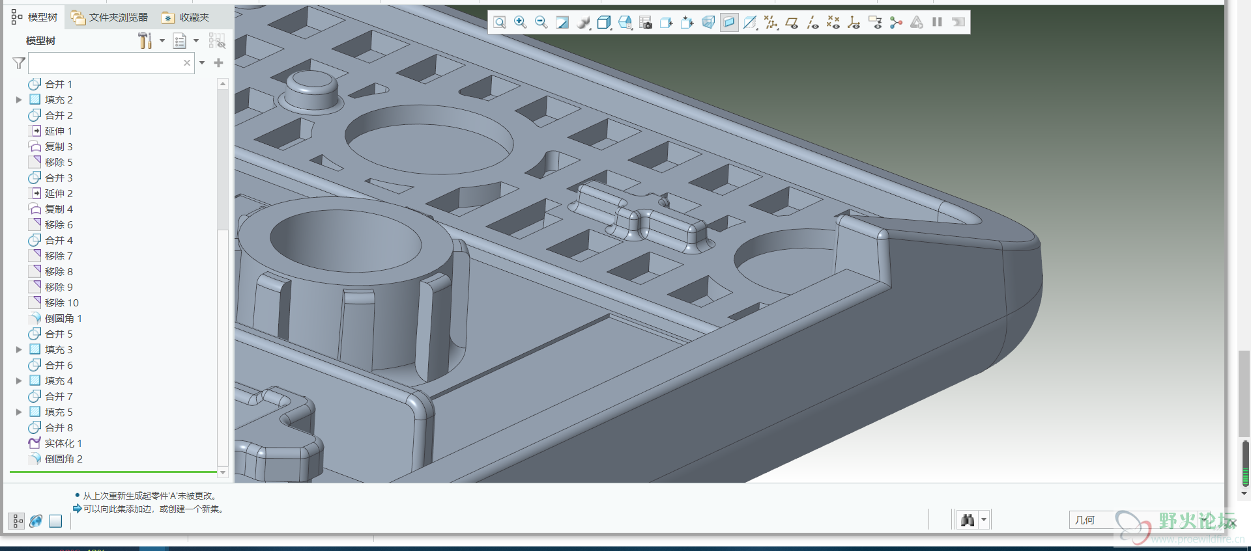Toggle coordinate system display

tap(854, 23)
